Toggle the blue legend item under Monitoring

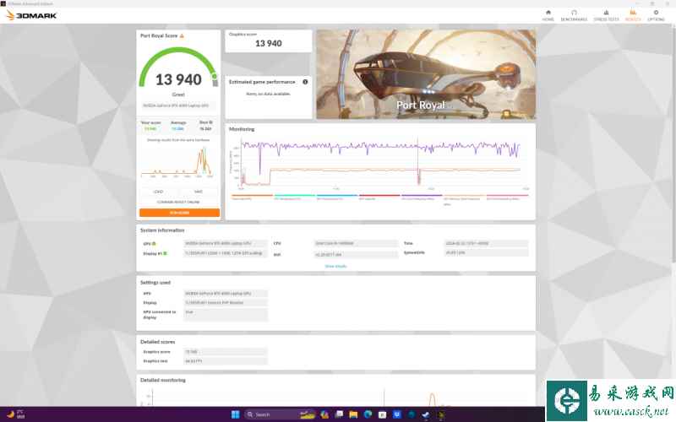click(x=336, y=197)
